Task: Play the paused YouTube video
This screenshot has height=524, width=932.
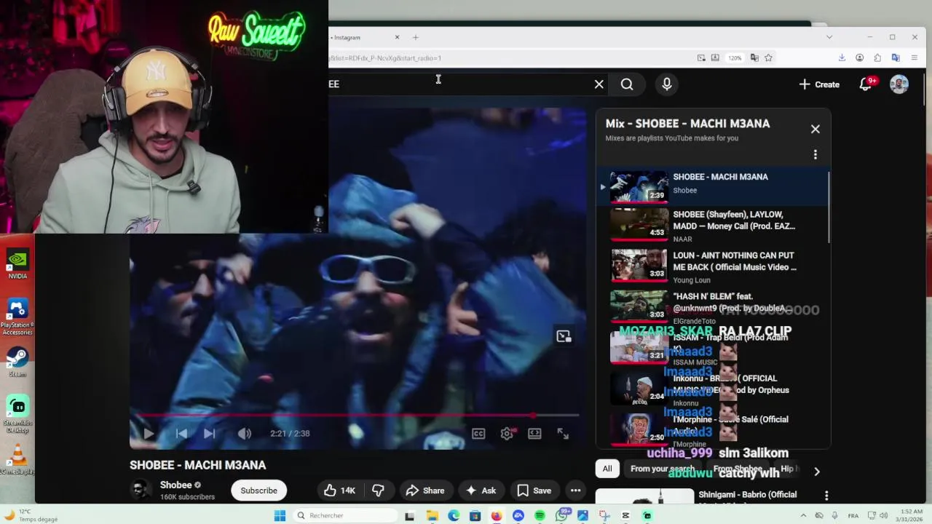Action: click(149, 434)
